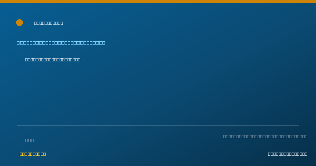This screenshot has width=316, height=166.
Task: Click the light blue headline text line
Action: pos(61,43)
